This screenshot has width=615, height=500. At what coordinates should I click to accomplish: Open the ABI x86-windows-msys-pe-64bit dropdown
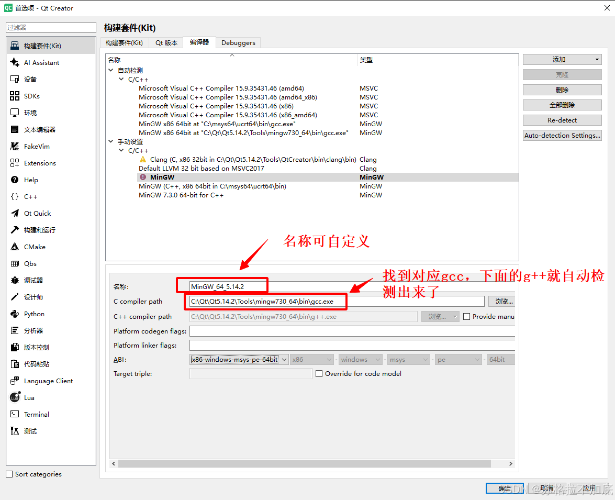coord(239,360)
